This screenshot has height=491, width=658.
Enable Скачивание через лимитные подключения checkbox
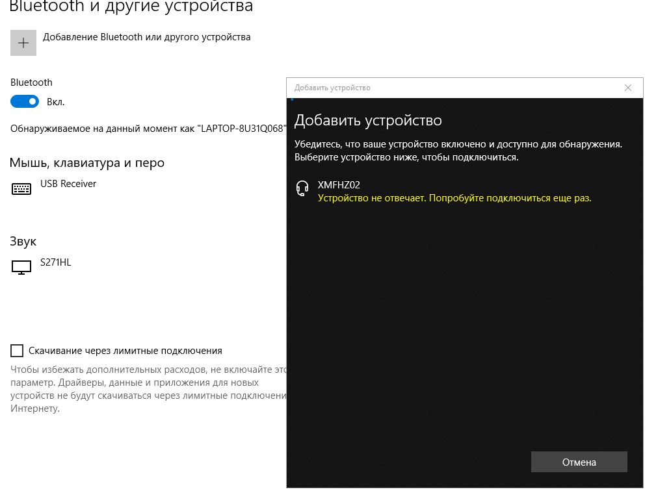tap(17, 351)
